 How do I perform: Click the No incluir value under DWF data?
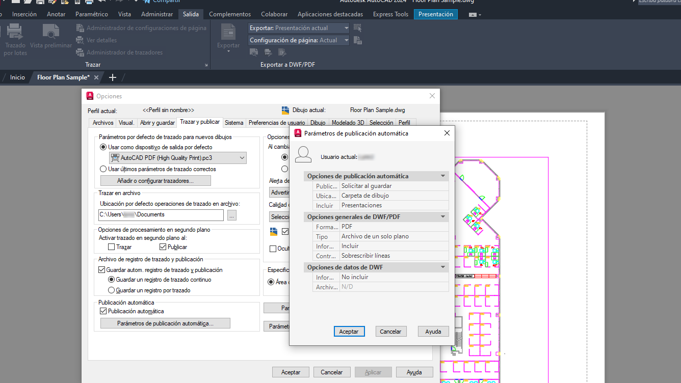pos(394,277)
